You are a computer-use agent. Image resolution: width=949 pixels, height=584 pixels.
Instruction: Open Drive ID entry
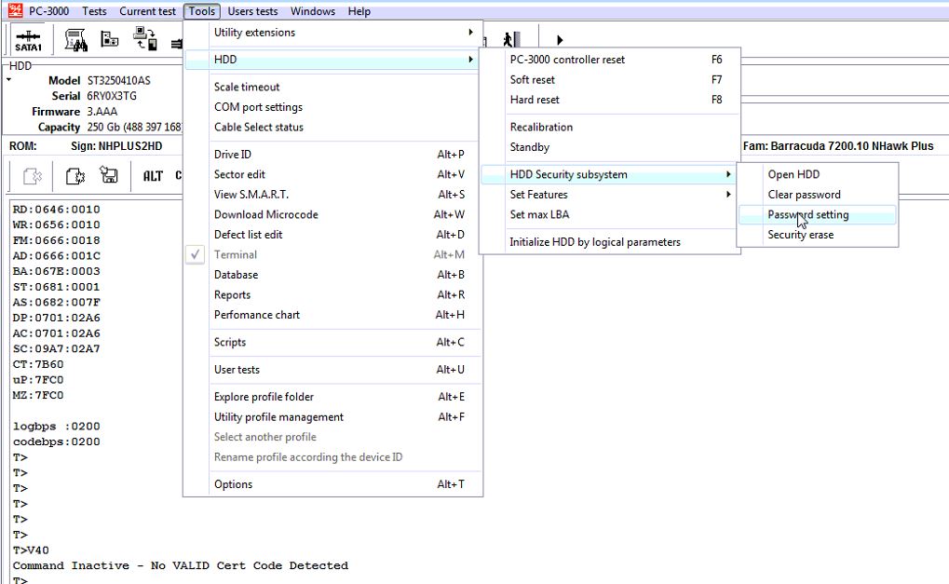[x=332, y=155]
